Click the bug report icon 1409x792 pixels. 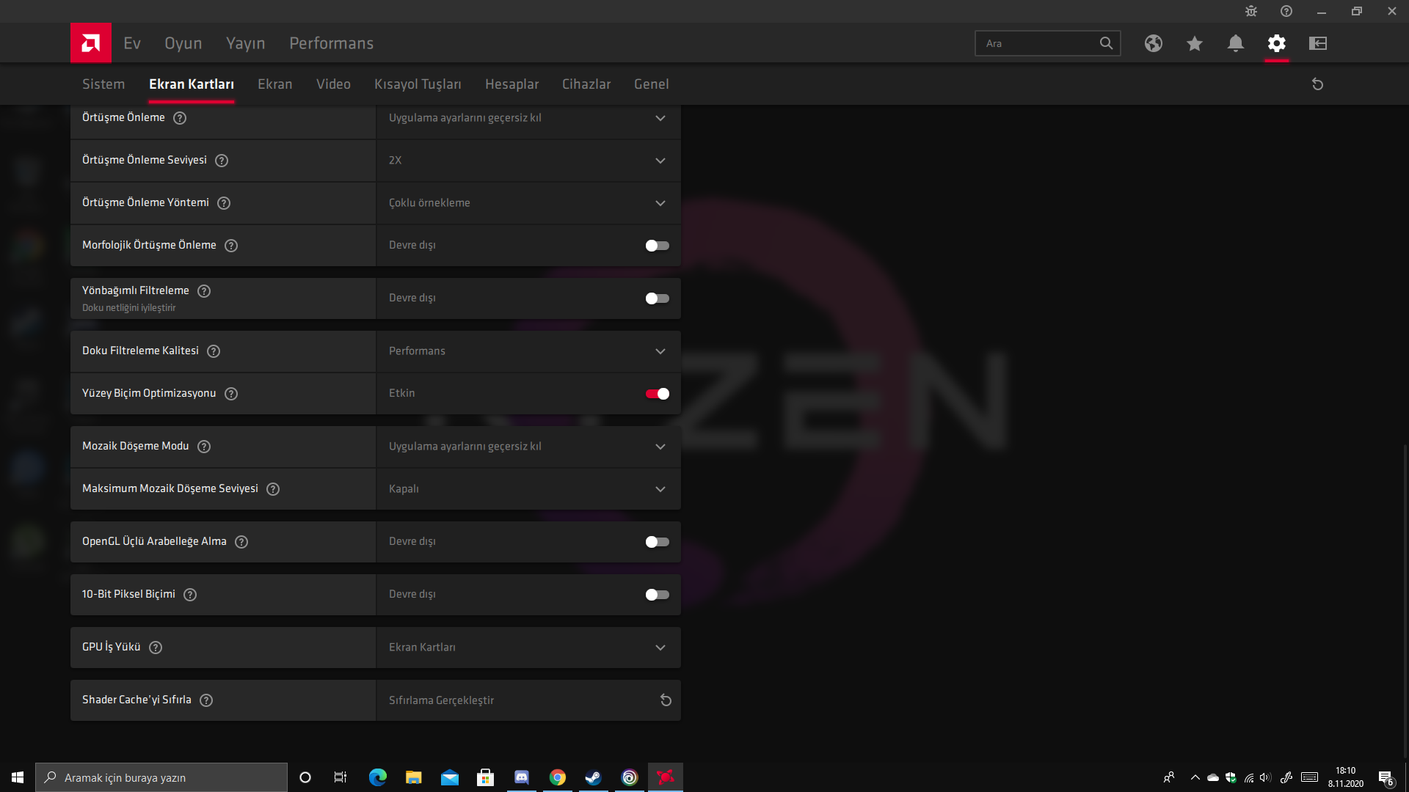click(1250, 11)
